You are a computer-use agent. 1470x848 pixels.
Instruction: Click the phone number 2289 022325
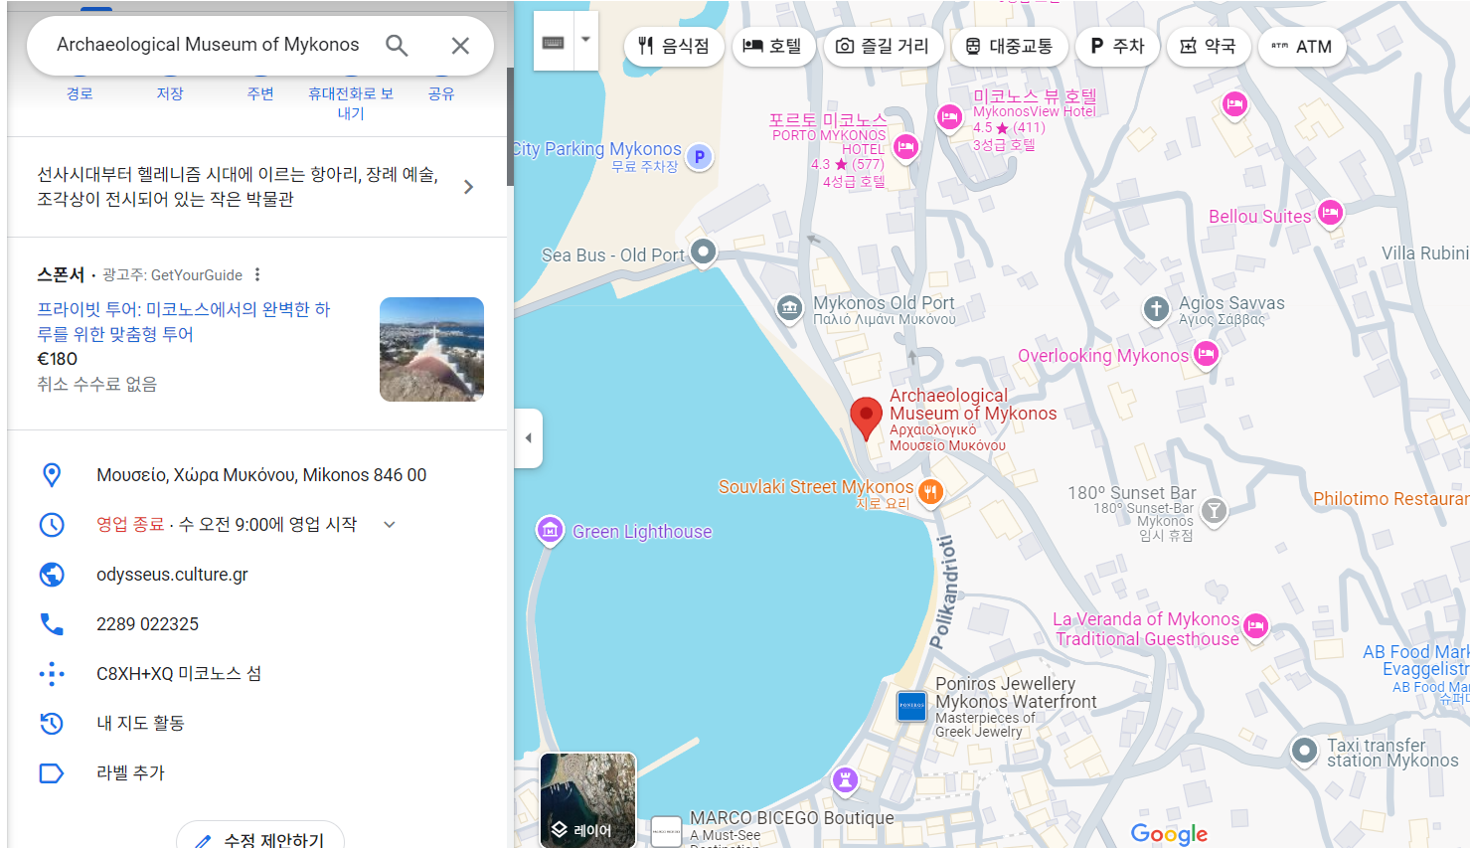tap(147, 624)
